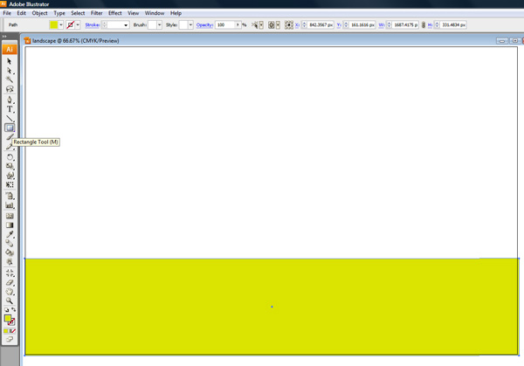Viewport: 524px width, 366px height.
Task: Open the Select Similar Objects dropdown
Action: coord(261,24)
